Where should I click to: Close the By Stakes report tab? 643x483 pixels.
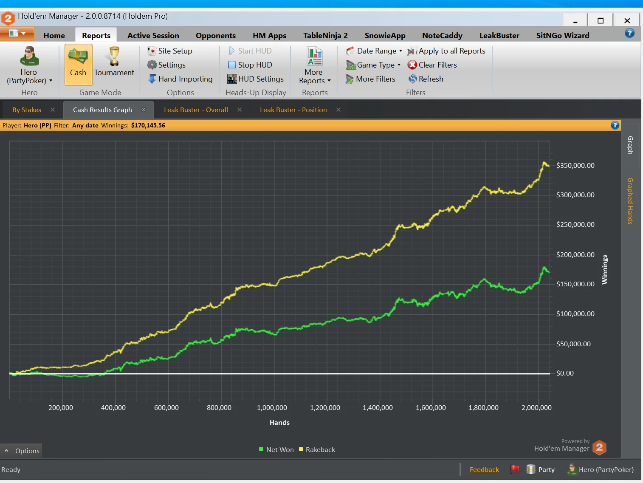coord(53,110)
